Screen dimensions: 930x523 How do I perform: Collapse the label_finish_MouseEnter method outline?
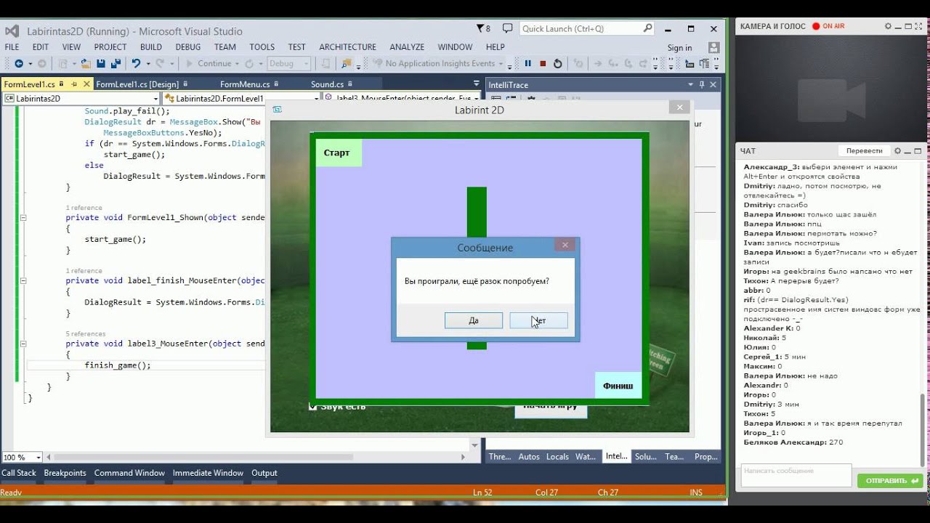click(23, 280)
